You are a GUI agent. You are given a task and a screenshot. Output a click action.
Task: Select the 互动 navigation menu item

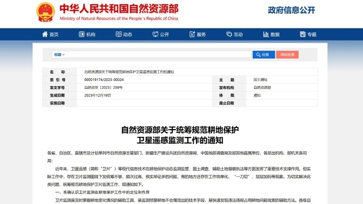click(x=238, y=35)
